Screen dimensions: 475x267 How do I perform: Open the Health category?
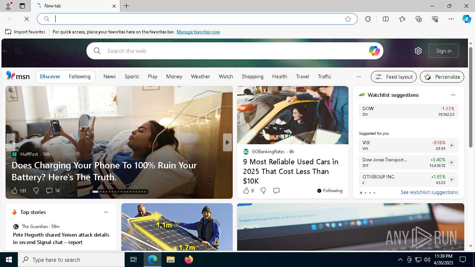tap(279, 76)
